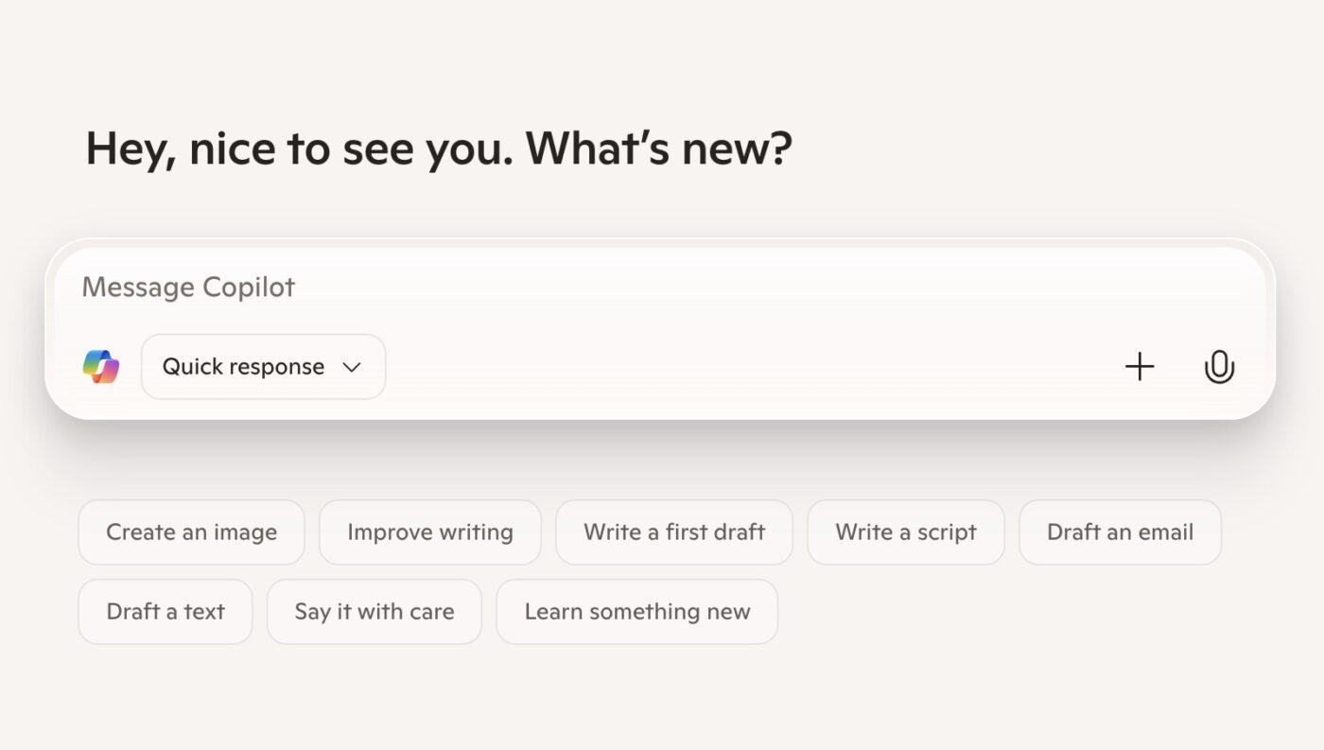Click blank space right of Draft an email
1324x750 pixels.
click(1272, 532)
